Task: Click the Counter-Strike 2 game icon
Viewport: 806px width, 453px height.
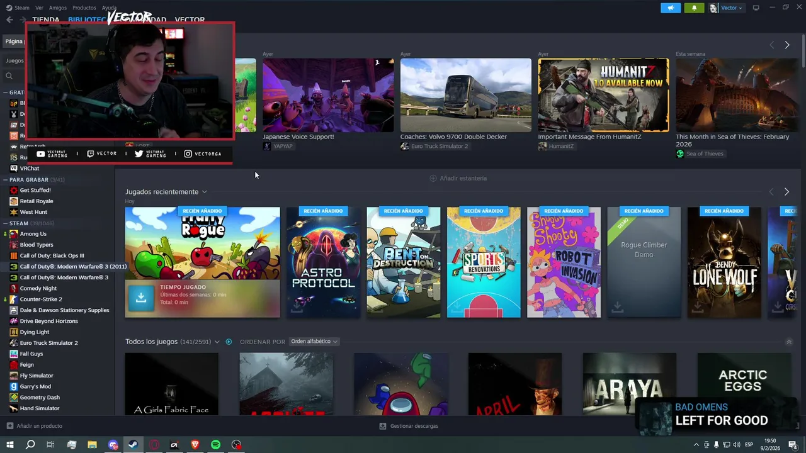Action: tap(14, 299)
